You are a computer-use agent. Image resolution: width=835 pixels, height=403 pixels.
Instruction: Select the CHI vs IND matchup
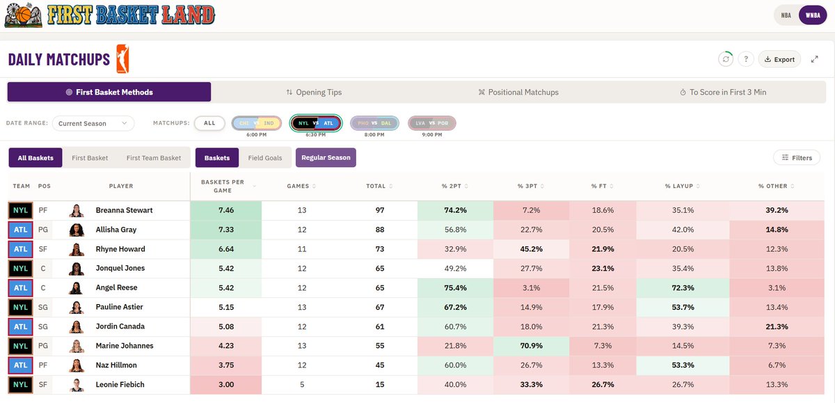[x=257, y=123]
